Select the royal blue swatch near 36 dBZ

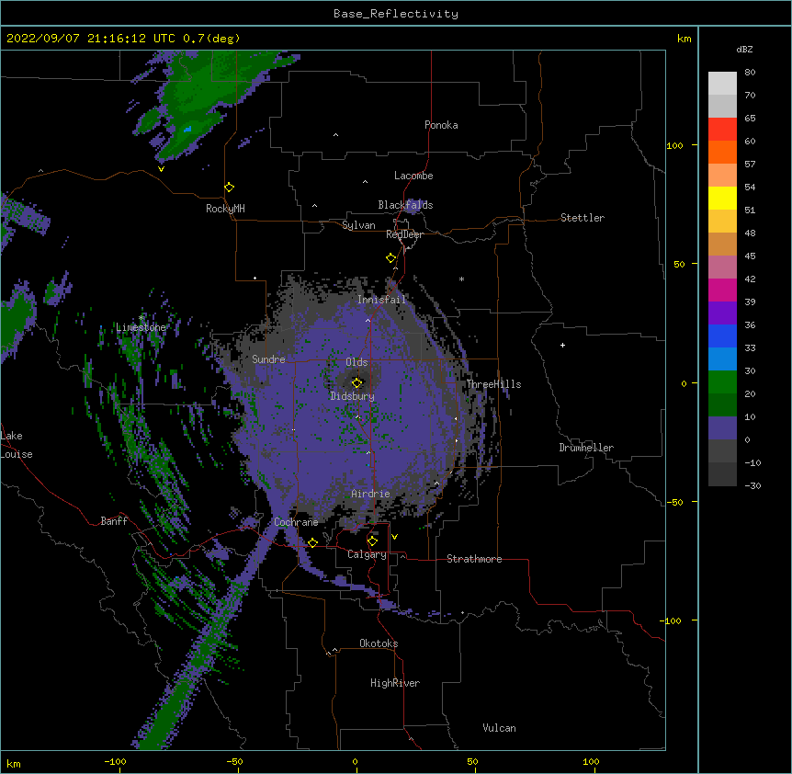[722, 336]
